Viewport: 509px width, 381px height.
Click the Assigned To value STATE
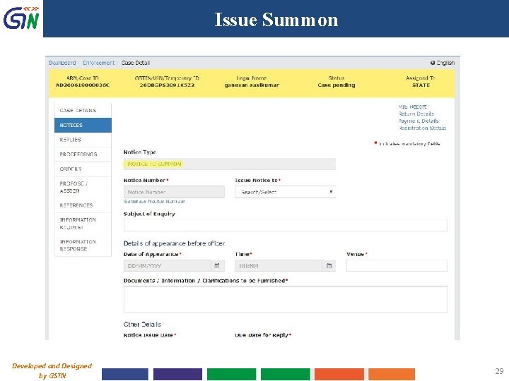421,85
